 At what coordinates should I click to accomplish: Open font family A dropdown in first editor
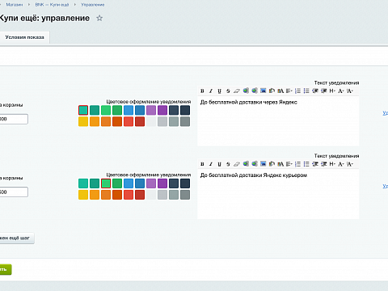tap(341, 91)
